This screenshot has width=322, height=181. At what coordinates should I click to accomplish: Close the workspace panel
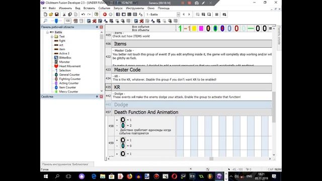click(101, 27)
